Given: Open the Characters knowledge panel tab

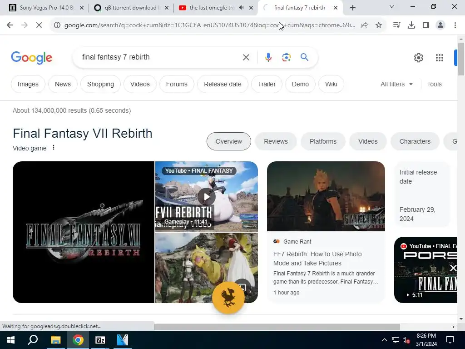Looking at the screenshot, I should point(415,141).
